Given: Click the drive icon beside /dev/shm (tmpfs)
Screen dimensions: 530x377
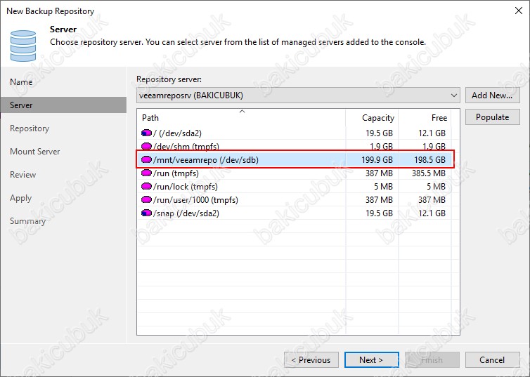Looking at the screenshot, I should [146, 146].
